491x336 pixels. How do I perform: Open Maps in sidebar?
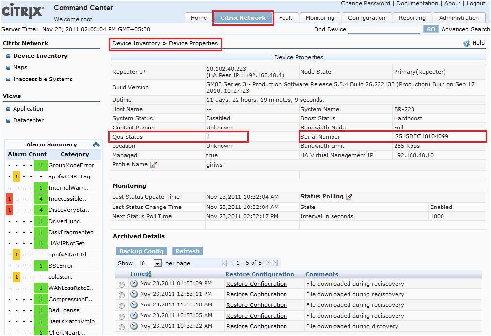coord(20,68)
